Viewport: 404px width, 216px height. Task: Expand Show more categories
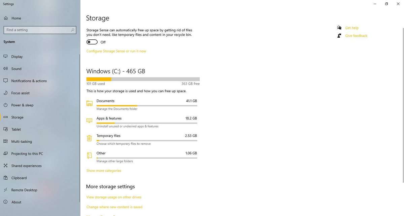pos(104,171)
